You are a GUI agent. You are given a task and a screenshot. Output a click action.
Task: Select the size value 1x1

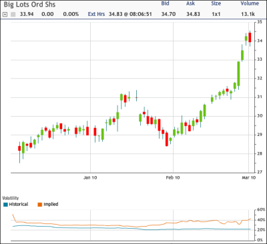pyautogui.click(x=216, y=14)
